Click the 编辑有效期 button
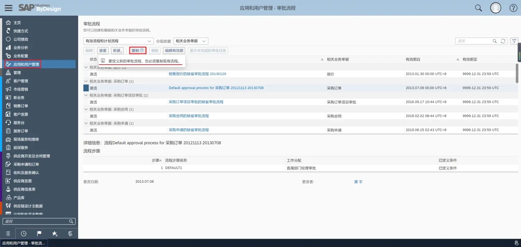Image resolution: width=521 pixels, height=247 pixels. pyautogui.click(x=174, y=51)
